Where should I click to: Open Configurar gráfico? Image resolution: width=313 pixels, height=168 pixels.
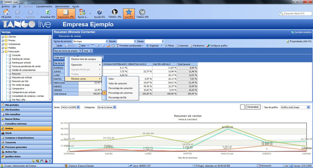tap(217, 46)
